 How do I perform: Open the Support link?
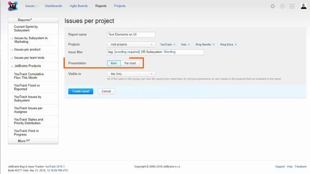click(280, 167)
